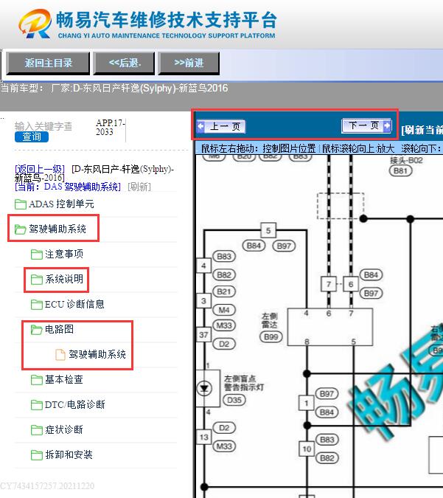Click the open folder icon beside top-level 驾驶辅助系统
The width and height of the screenshot is (443, 498).
point(21,229)
